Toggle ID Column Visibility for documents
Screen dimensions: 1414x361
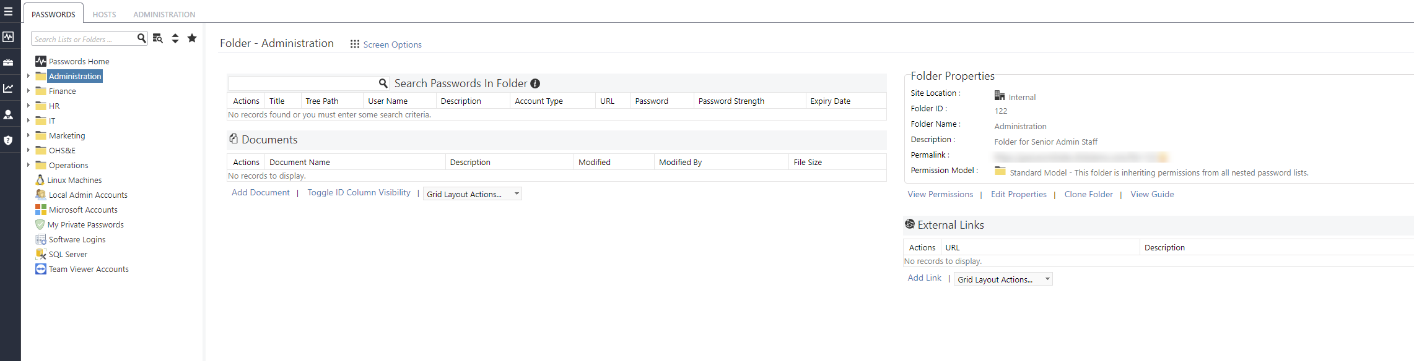[359, 193]
